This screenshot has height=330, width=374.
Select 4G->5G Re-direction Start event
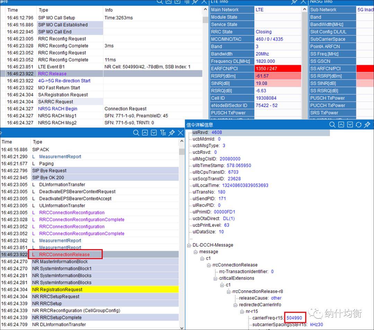pos(101,81)
